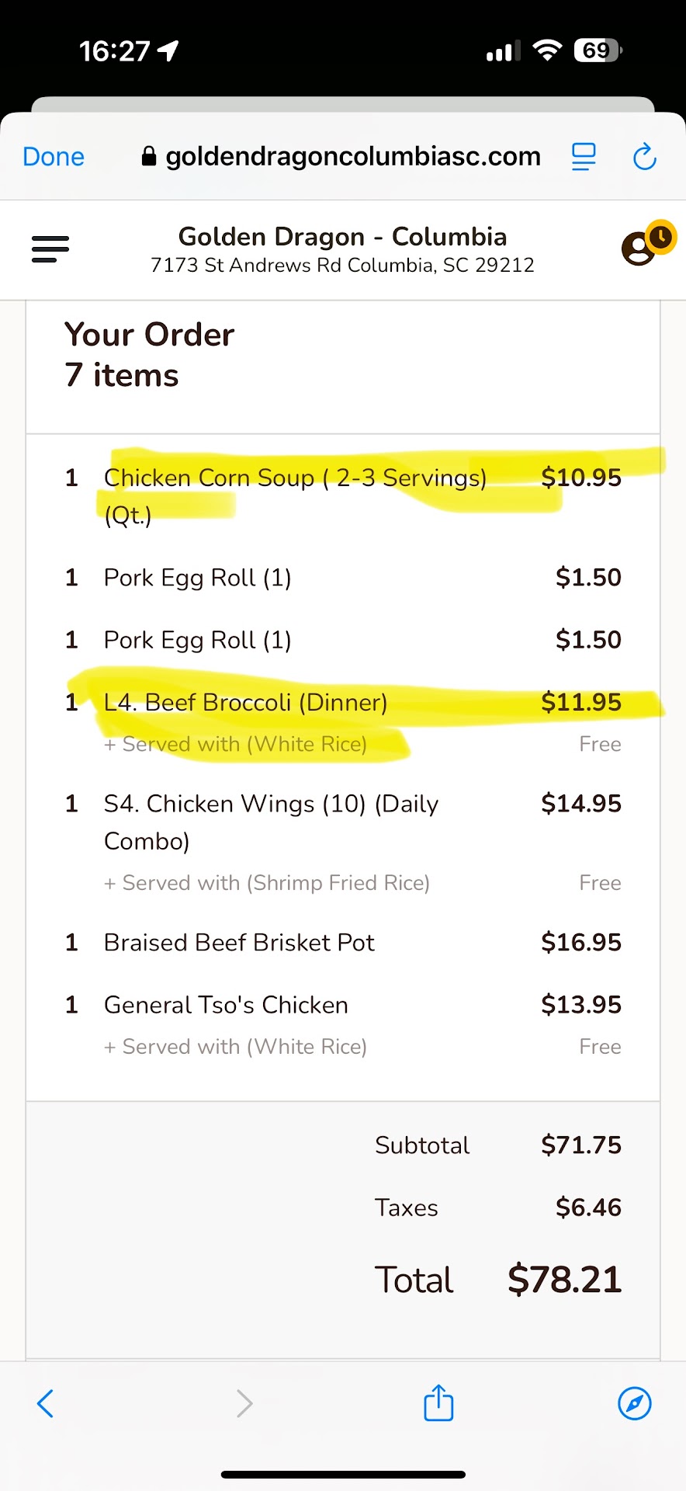686x1491 pixels.
Task: Tap the reader view icon
Action: 584,157
